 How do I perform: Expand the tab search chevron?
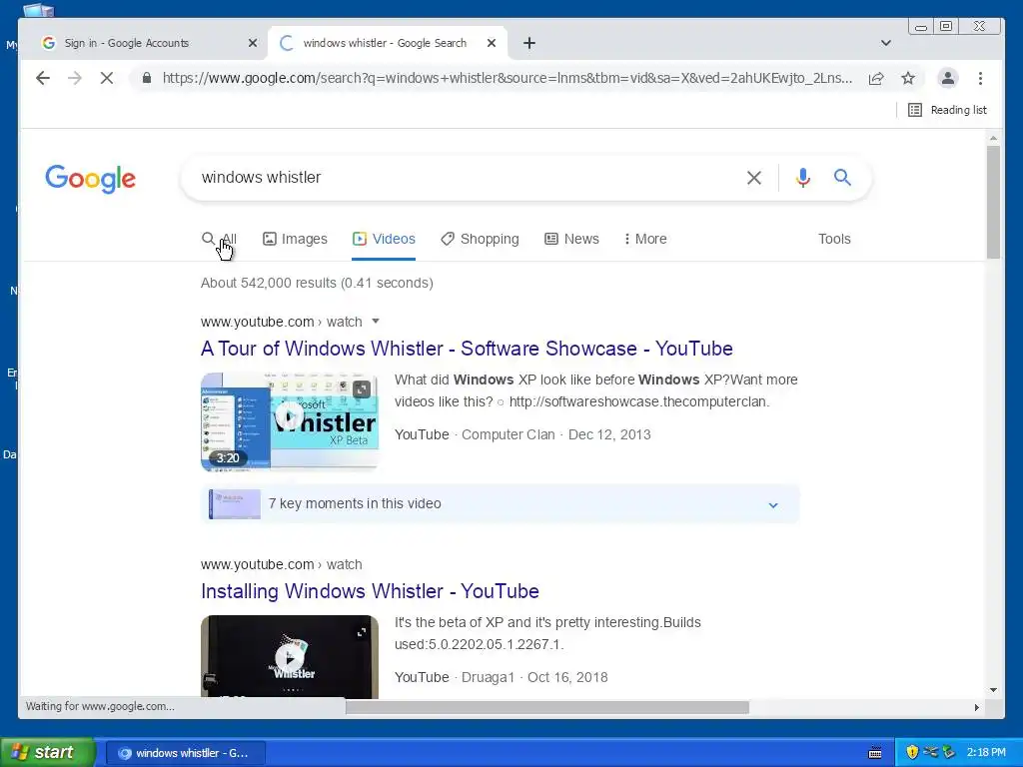point(885,43)
